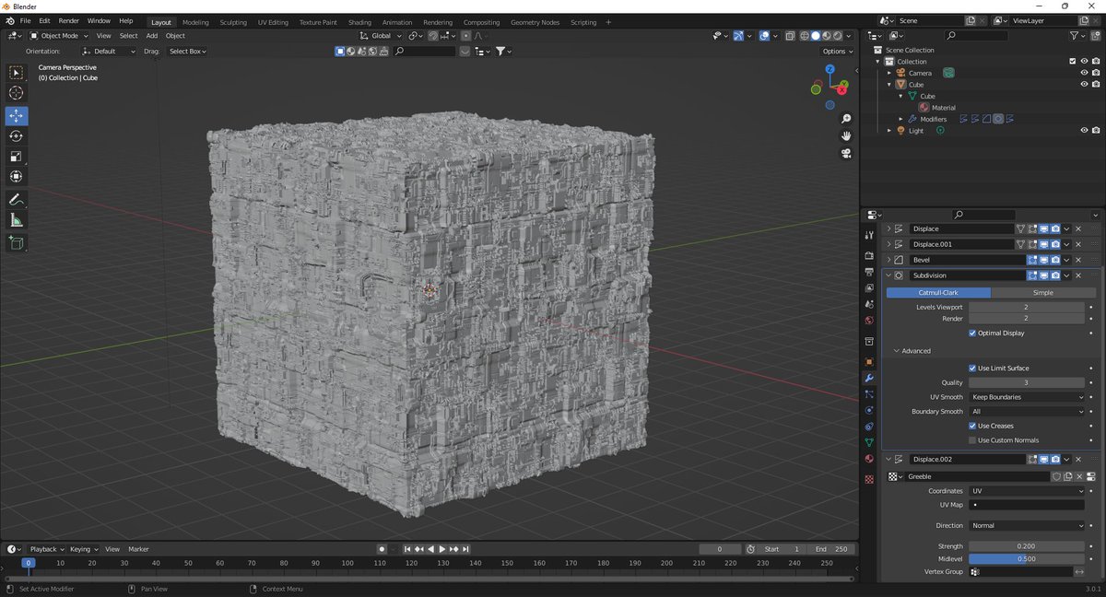Hide the Cube object in viewport
This screenshot has width=1106, height=597.
click(x=1084, y=85)
